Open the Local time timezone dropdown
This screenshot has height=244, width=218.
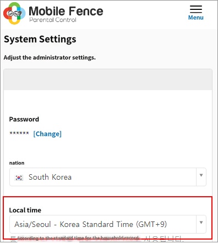pos(108,224)
